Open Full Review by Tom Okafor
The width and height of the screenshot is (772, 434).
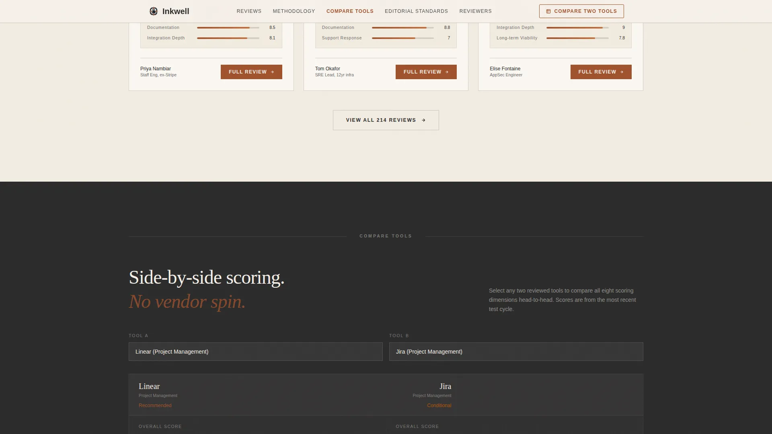pos(426,72)
